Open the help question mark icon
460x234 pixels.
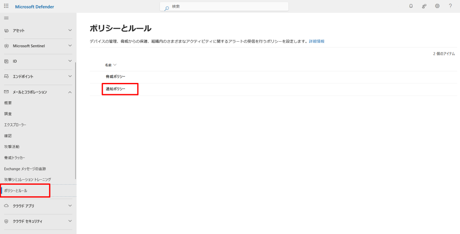point(450,6)
